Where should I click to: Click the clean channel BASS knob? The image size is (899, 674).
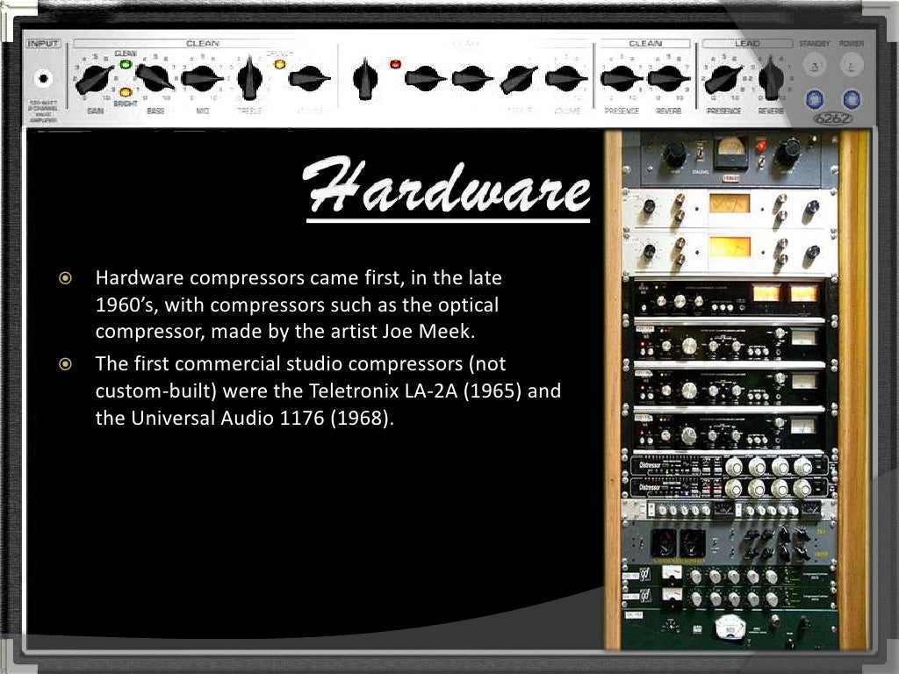point(155,77)
